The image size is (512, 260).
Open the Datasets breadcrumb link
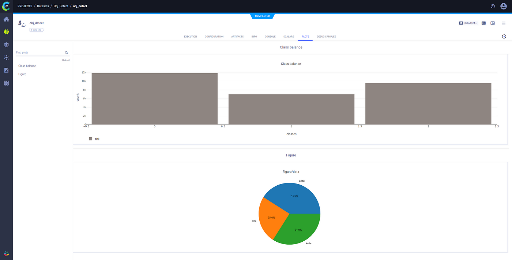pos(43,6)
